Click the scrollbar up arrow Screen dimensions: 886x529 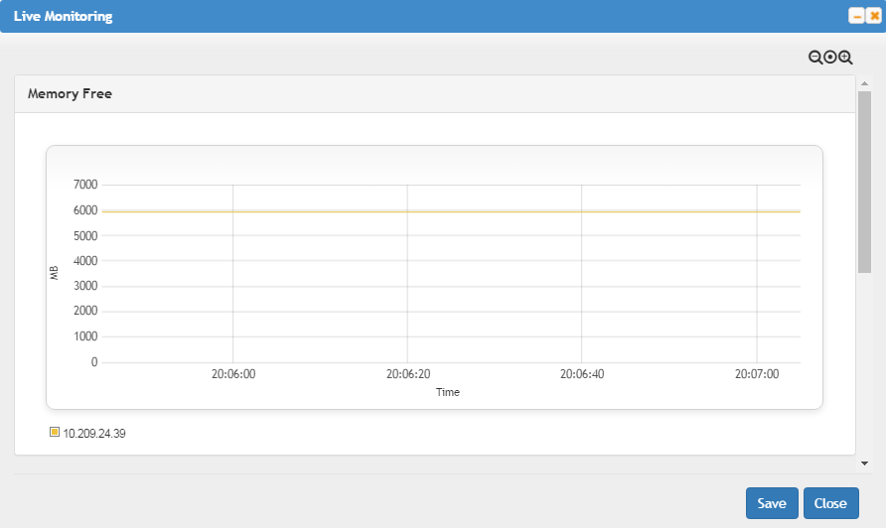pos(864,83)
